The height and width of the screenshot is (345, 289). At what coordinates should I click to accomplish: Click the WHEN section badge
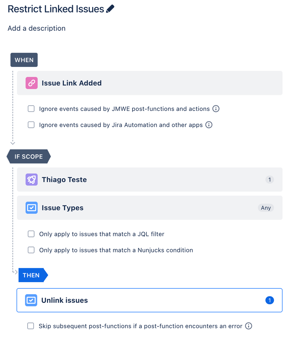tap(24, 59)
